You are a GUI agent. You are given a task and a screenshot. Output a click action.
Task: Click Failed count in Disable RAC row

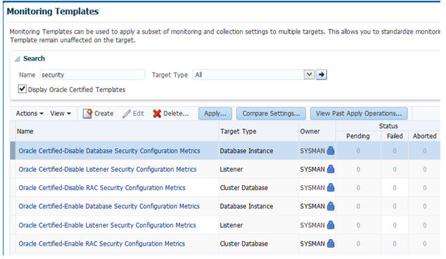tap(395, 188)
